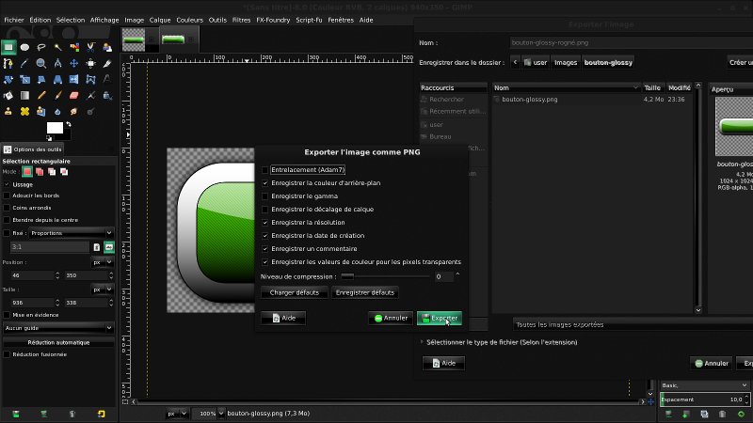This screenshot has height=423, width=753.
Task: Open the Calque menu
Action: pos(160,20)
